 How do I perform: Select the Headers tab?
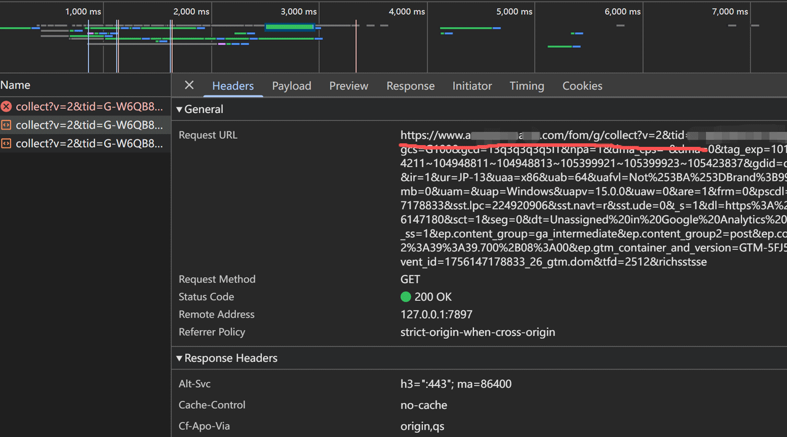[232, 86]
